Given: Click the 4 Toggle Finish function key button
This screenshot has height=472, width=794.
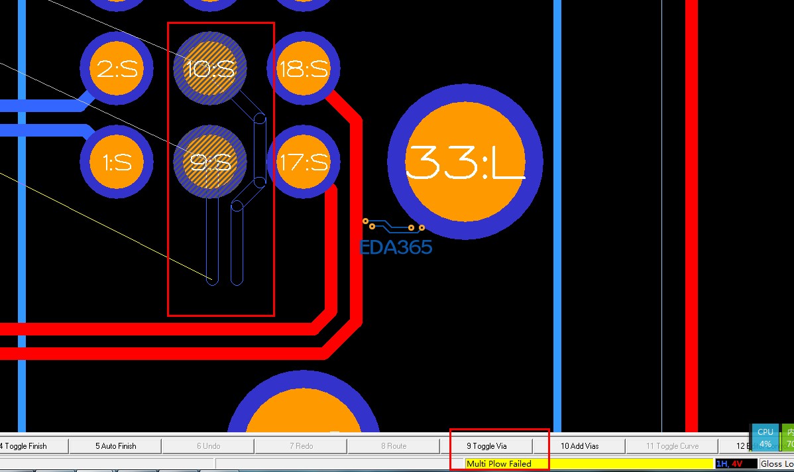Looking at the screenshot, I should (x=34, y=446).
